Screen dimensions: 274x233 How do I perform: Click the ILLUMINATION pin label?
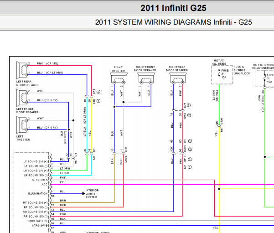(x=38, y=193)
